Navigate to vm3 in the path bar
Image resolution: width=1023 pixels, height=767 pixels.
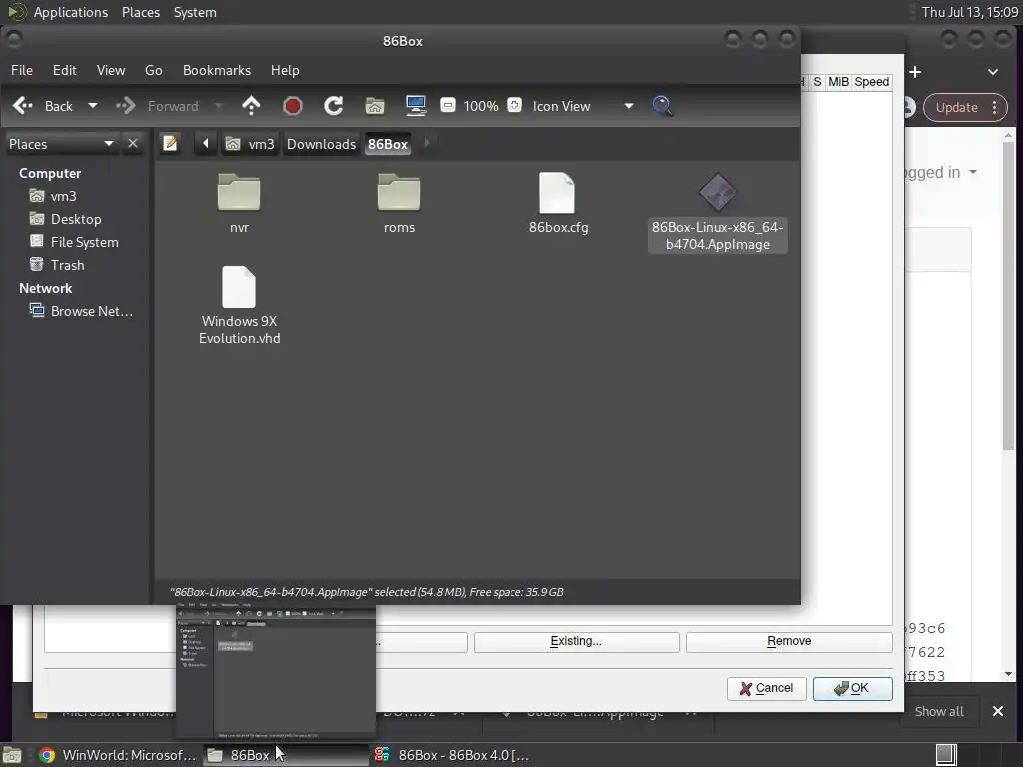tap(251, 144)
